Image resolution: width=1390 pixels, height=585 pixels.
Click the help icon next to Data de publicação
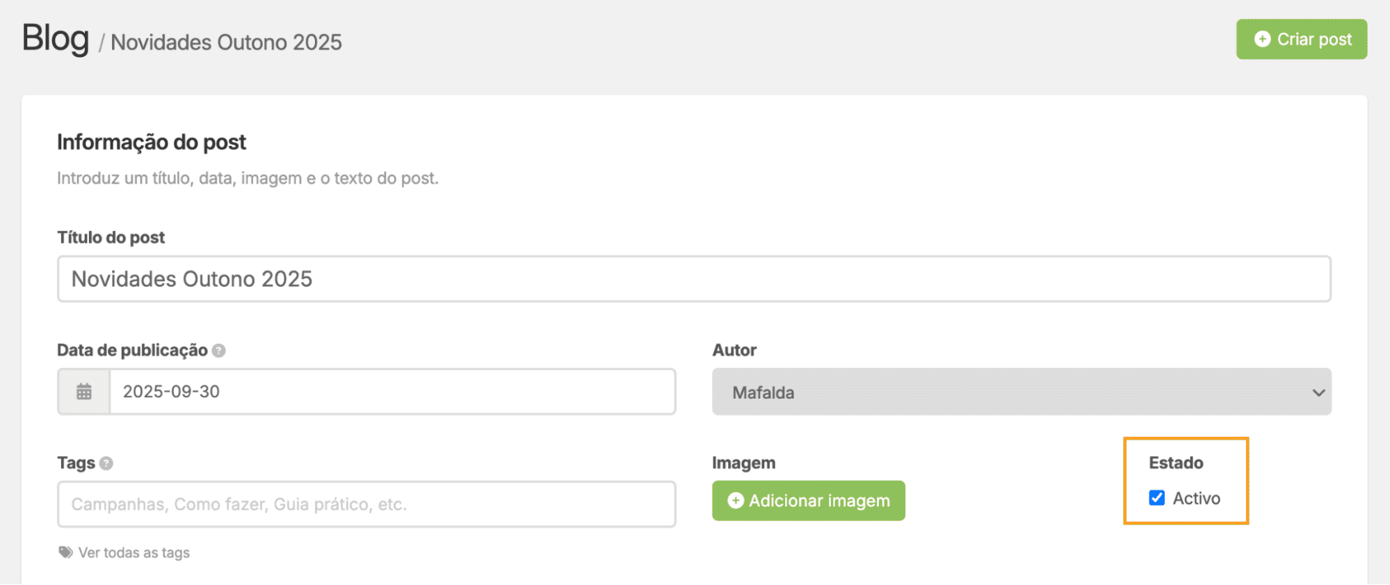point(218,351)
